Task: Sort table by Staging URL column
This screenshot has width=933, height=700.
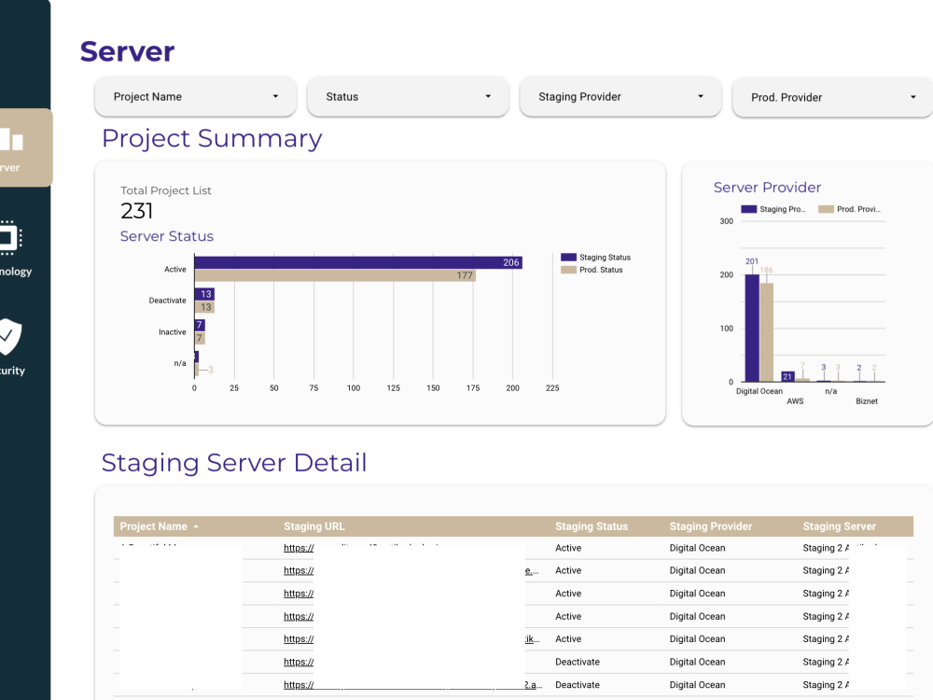Action: 314,526
